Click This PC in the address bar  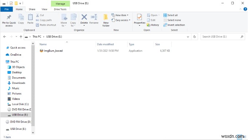37,36
